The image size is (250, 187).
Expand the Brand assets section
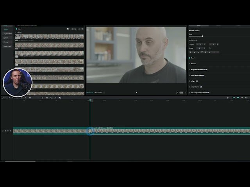7,46
